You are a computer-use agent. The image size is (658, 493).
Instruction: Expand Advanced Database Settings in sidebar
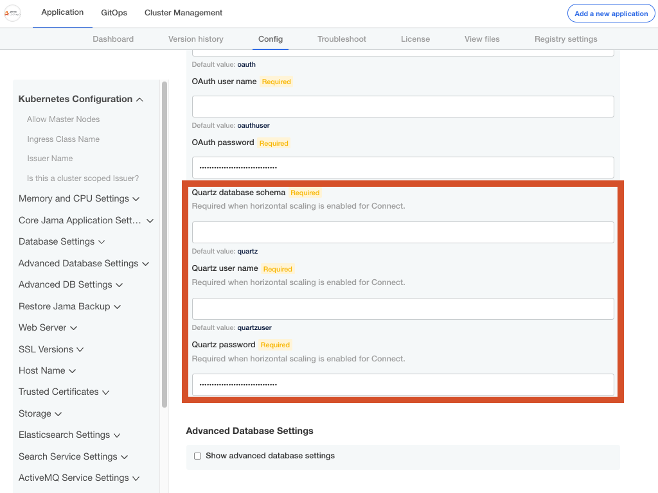coord(84,264)
